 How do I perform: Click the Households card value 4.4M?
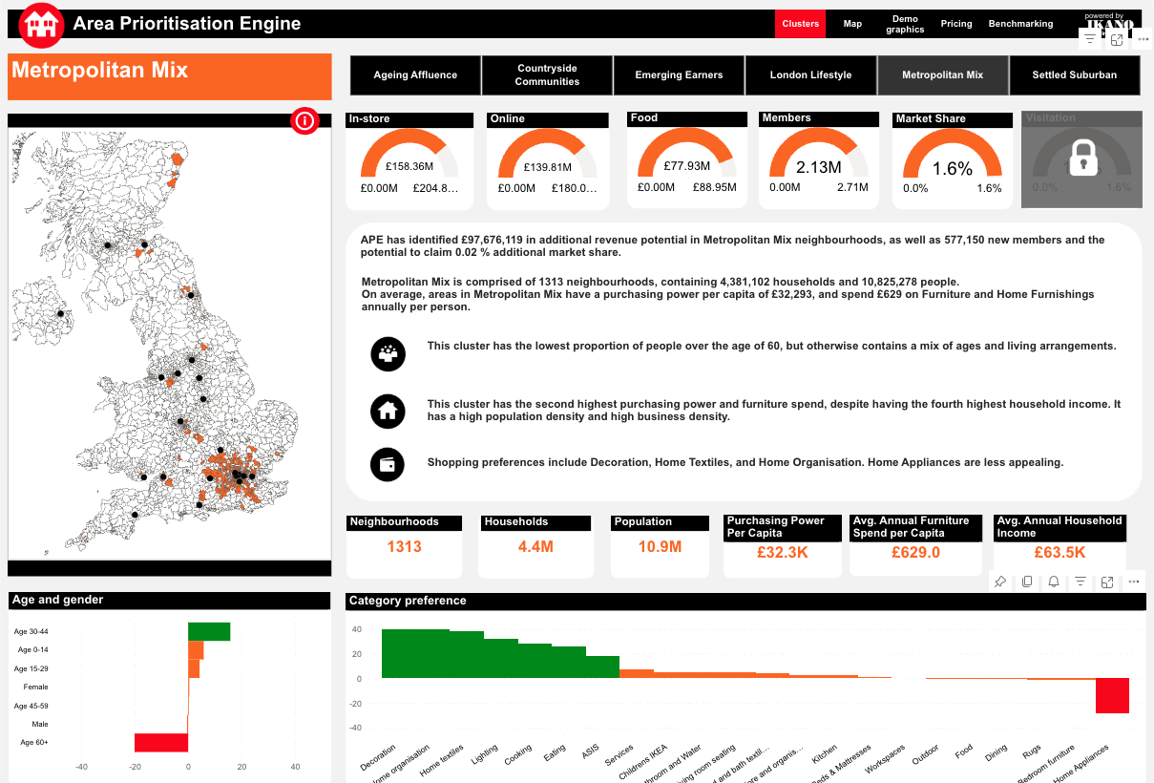(x=535, y=547)
